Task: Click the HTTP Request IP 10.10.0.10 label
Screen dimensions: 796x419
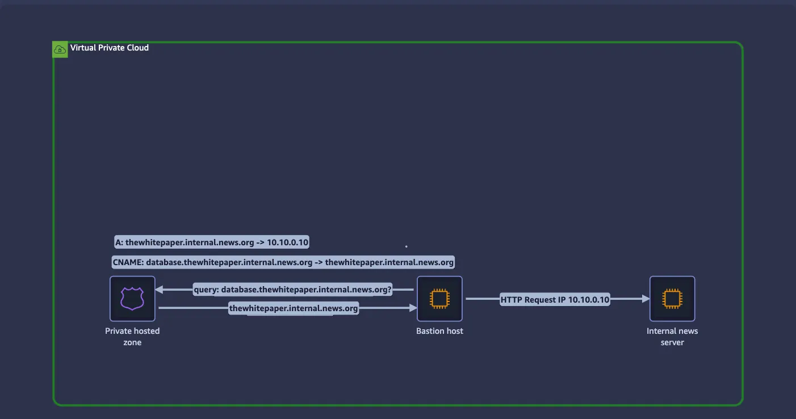Action: (x=555, y=299)
